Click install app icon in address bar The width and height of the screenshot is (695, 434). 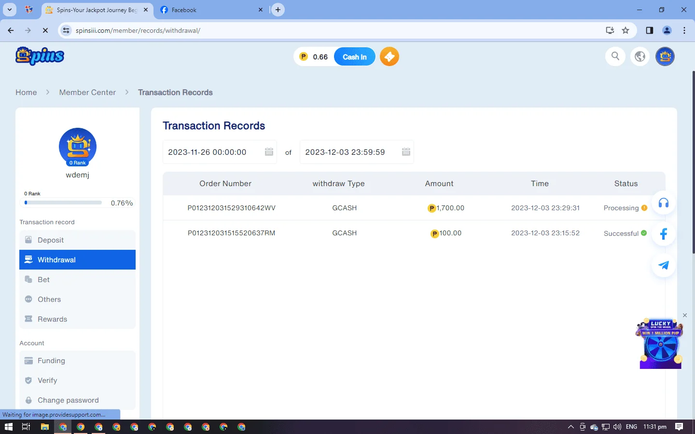tap(610, 30)
